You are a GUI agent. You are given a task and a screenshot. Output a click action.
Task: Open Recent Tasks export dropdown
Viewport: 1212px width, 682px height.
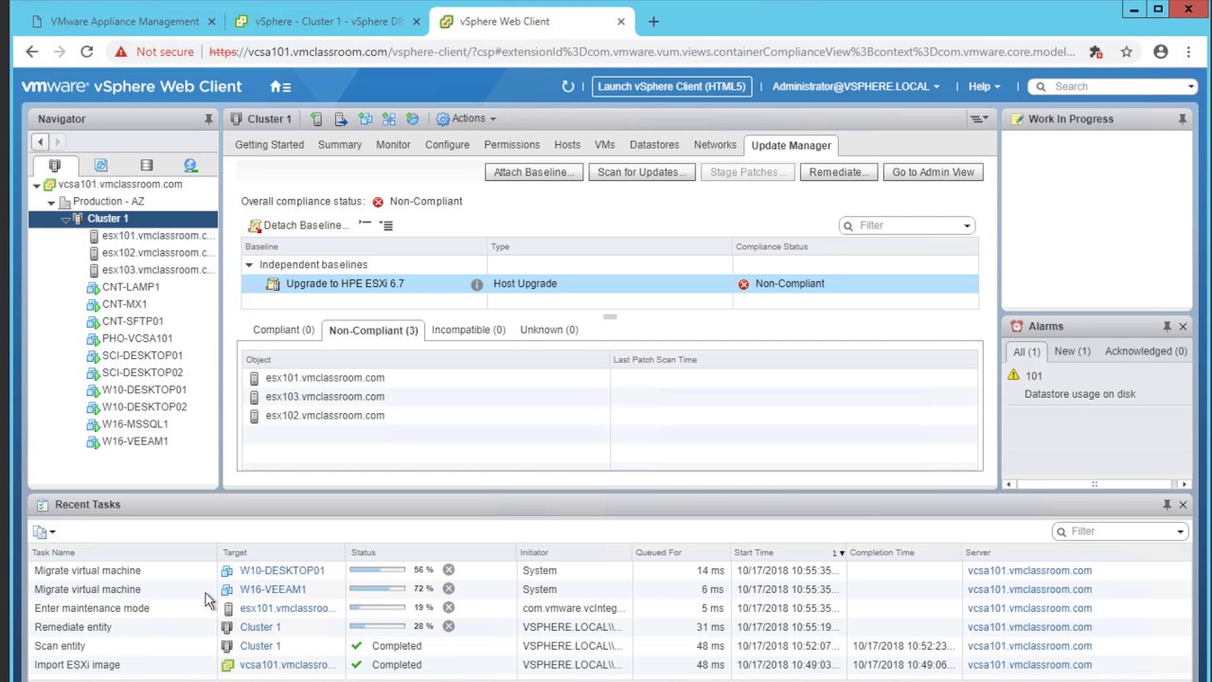[x=44, y=532]
